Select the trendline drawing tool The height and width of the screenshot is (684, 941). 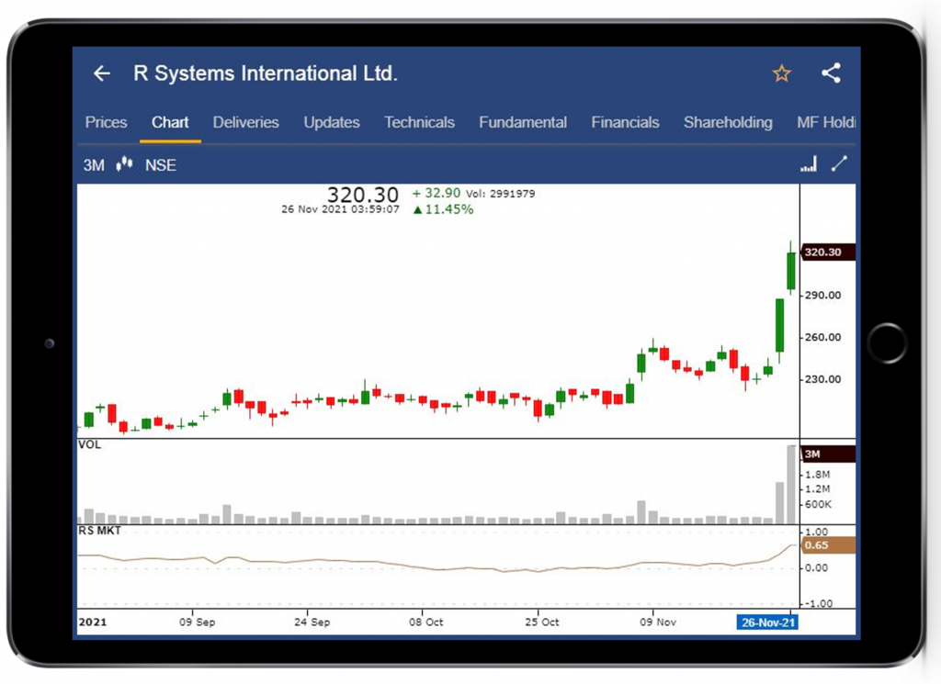(839, 163)
